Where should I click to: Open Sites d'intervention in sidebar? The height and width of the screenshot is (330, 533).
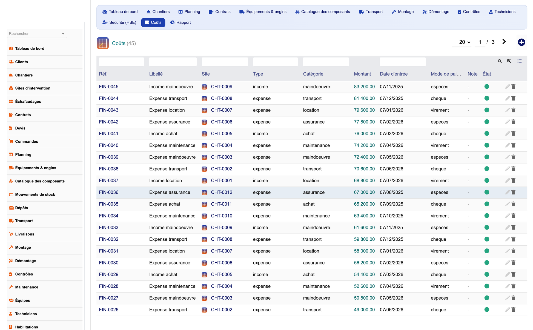click(33, 88)
